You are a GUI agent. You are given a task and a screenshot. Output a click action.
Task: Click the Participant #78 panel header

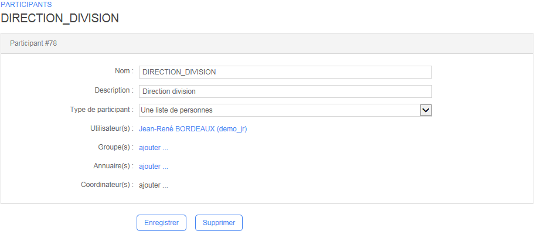coord(267,43)
